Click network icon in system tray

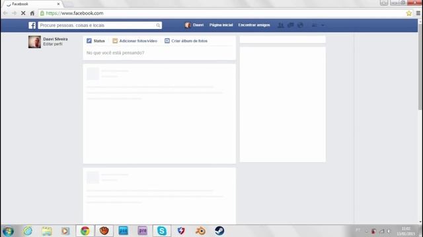381,231
